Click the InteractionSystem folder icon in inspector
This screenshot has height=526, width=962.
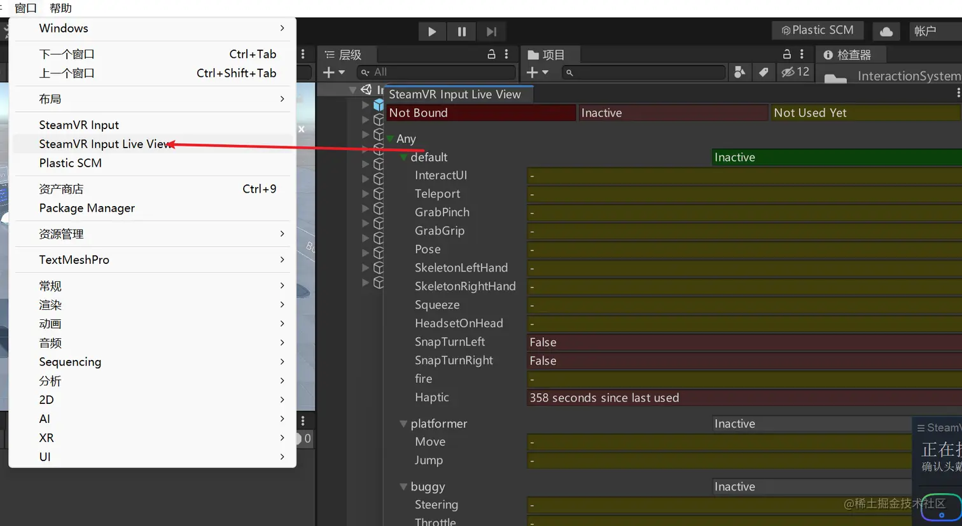point(835,78)
